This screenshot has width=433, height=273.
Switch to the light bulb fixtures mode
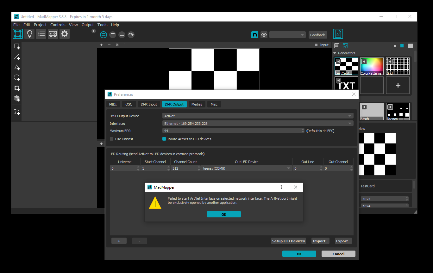pyautogui.click(x=29, y=34)
